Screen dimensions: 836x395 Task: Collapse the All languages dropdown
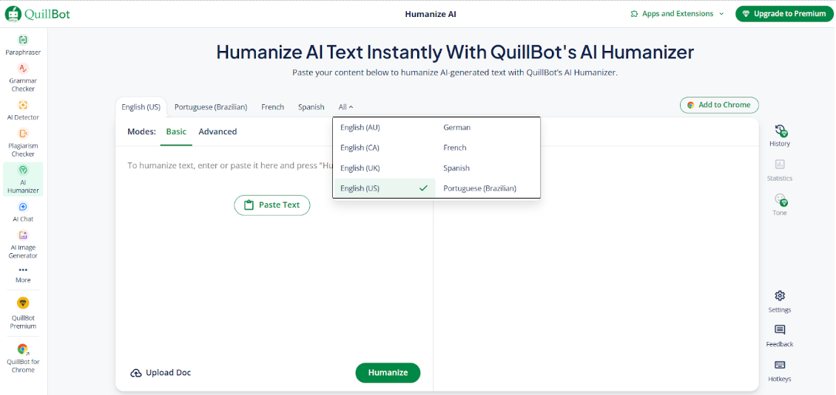(346, 107)
